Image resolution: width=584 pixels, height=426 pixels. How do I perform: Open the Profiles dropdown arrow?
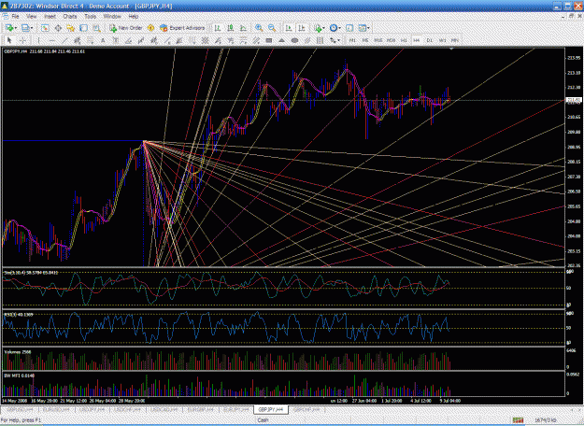pyautogui.click(x=32, y=28)
